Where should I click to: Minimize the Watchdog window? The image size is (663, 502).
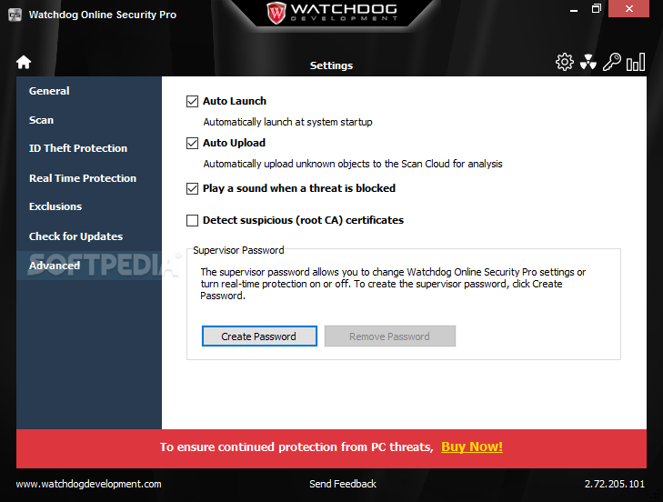pos(573,9)
